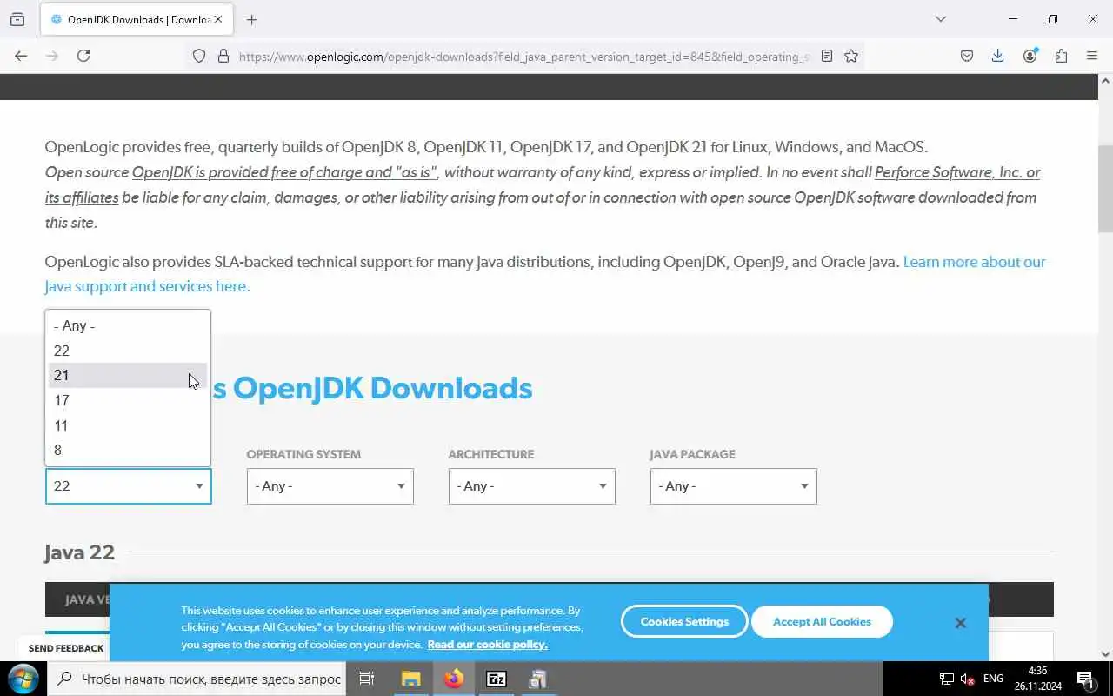Open the last pinned taskbar app
This screenshot has width=1113, height=696.
538,679
